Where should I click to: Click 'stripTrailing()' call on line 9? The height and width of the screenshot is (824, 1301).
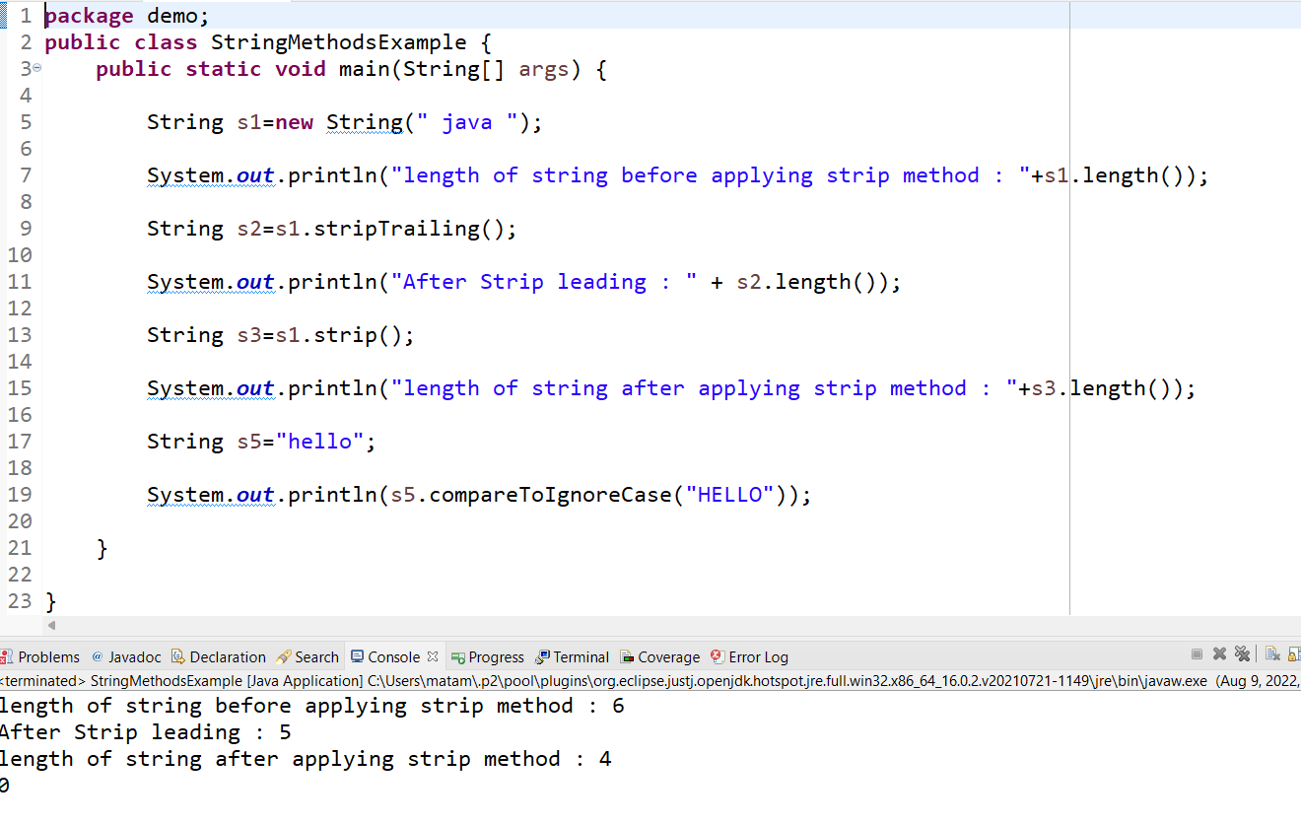tap(411, 229)
